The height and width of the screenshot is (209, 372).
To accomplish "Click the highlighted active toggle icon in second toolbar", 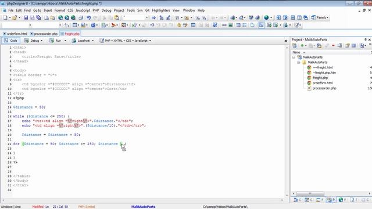I will pyautogui.click(x=261, y=25).
